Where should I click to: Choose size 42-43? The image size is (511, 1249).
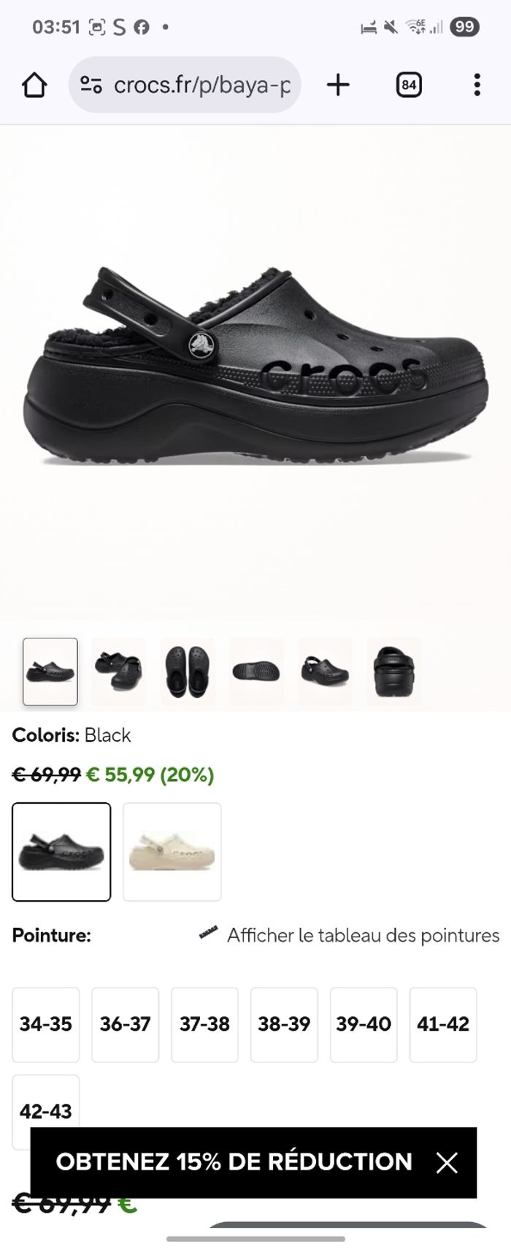click(x=46, y=1111)
